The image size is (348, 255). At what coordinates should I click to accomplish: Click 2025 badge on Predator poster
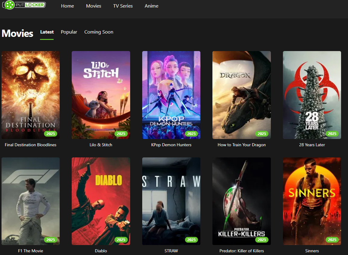pos(262,240)
